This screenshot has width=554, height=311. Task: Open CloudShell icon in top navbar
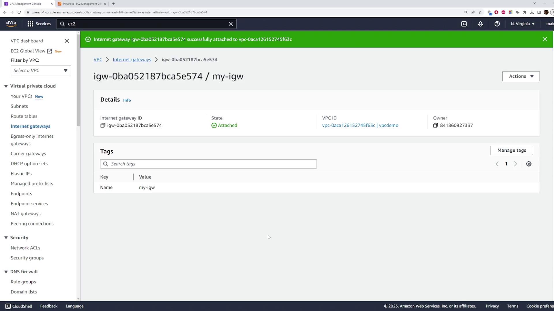(464, 24)
